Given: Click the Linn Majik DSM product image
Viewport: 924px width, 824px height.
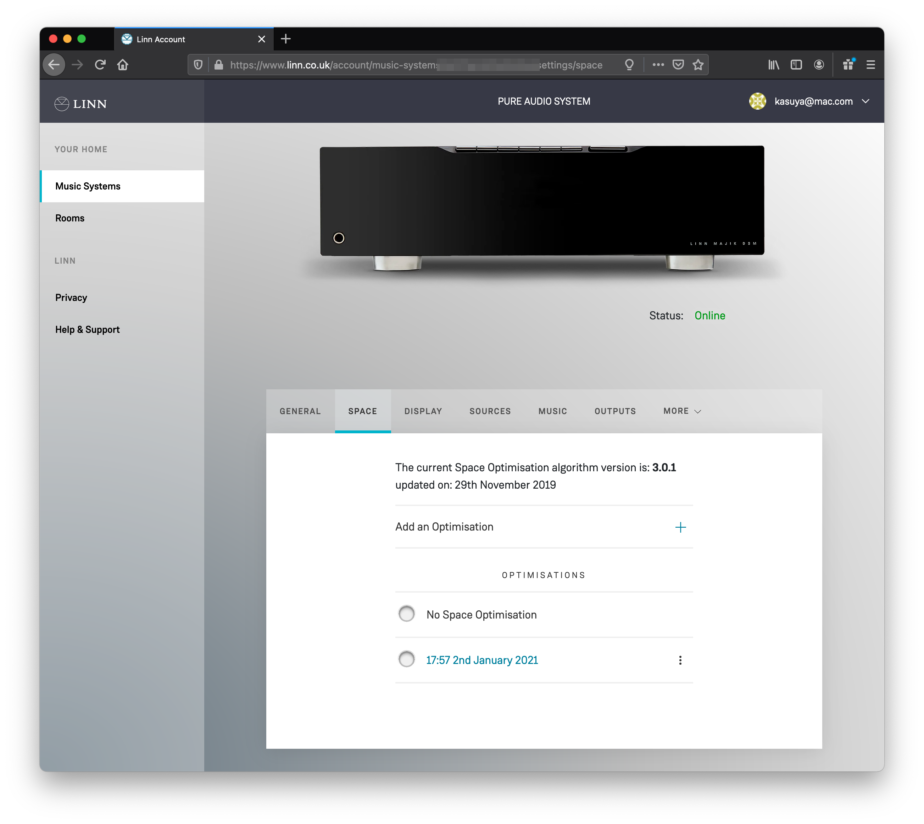Looking at the screenshot, I should click(x=542, y=208).
